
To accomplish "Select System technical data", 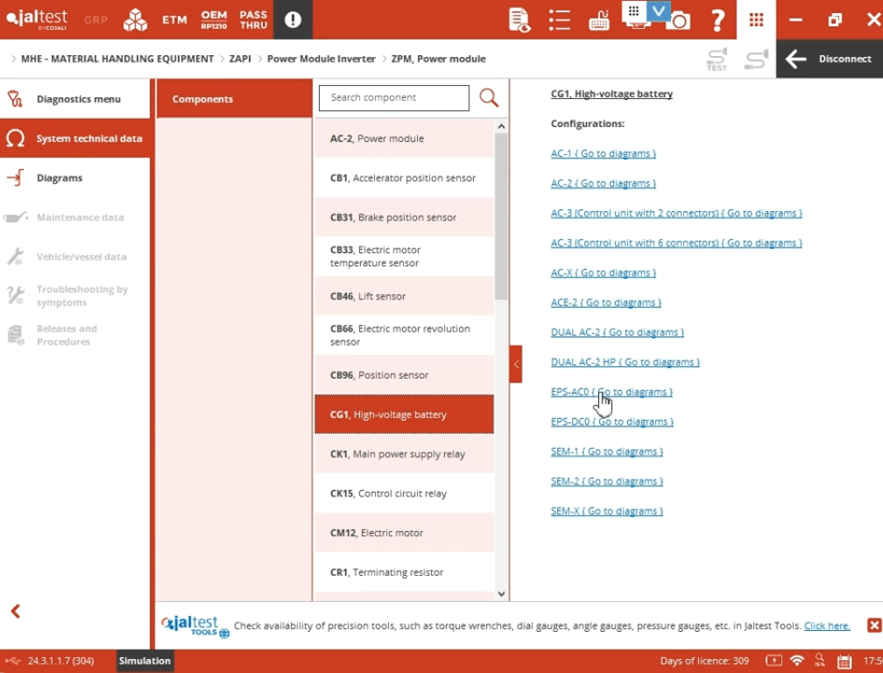I will click(x=75, y=138).
